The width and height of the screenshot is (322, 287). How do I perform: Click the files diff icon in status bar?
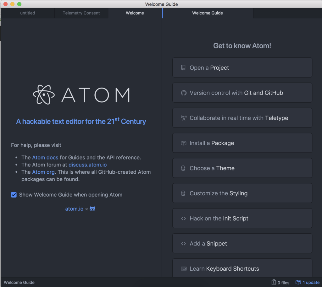(274, 283)
